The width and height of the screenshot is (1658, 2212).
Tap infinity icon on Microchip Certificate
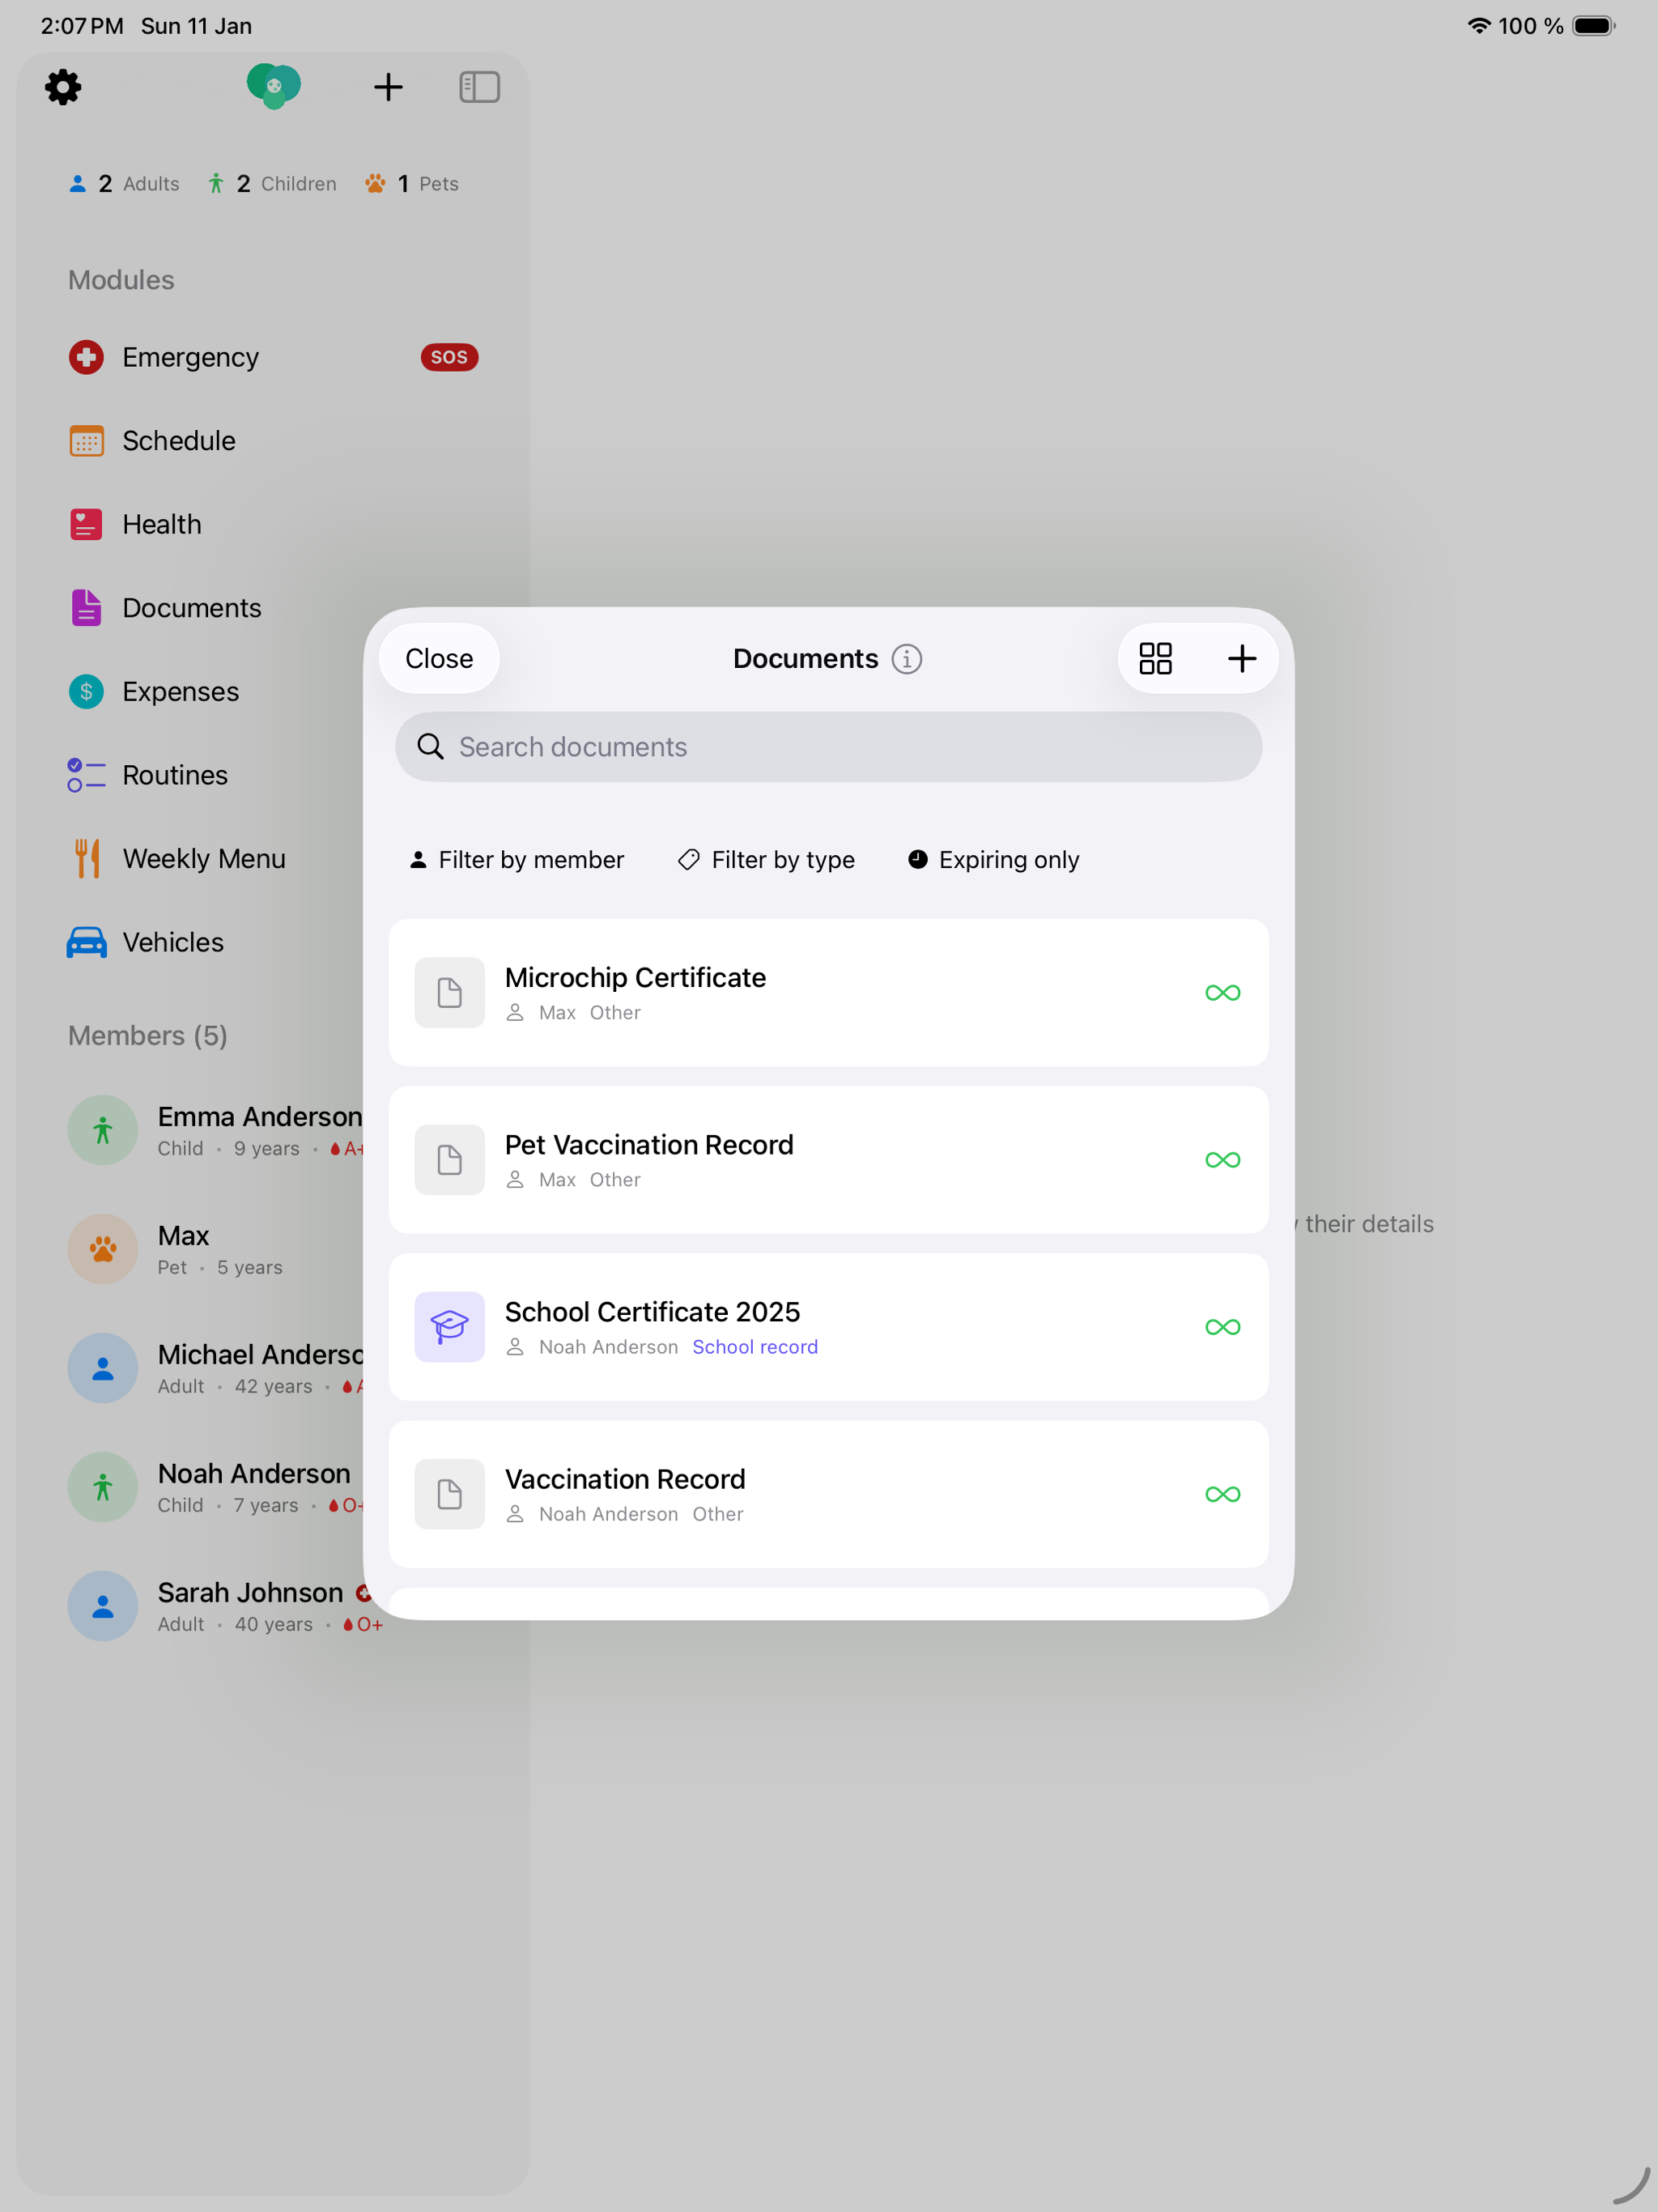point(1222,993)
